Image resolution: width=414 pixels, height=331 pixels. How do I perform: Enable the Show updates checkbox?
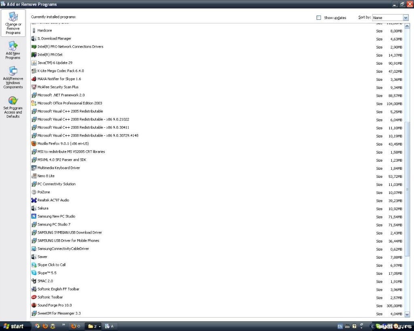pos(319,18)
